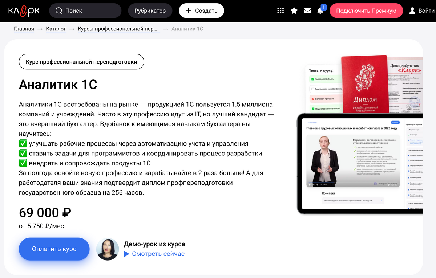Click the magnifier search icon

click(x=59, y=11)
